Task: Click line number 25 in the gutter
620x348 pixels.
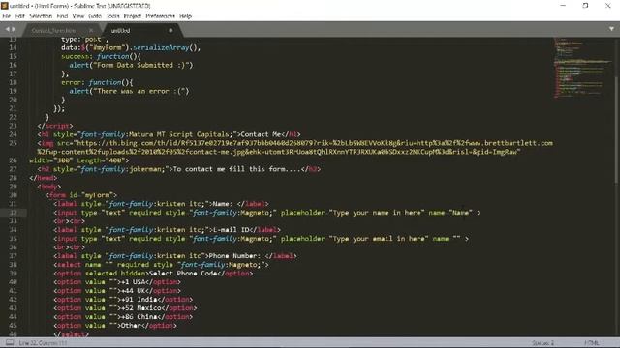Action: (x=13, y=143)
